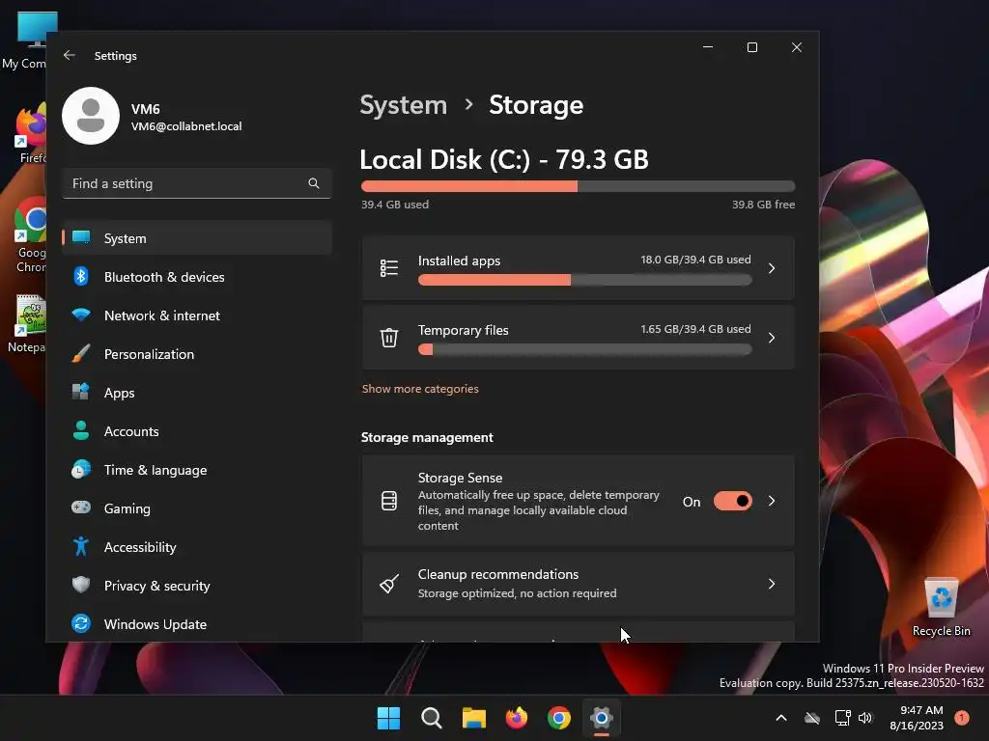
Task: Click the Local Disk C usage bar
Action: click(x=578, y=186)
